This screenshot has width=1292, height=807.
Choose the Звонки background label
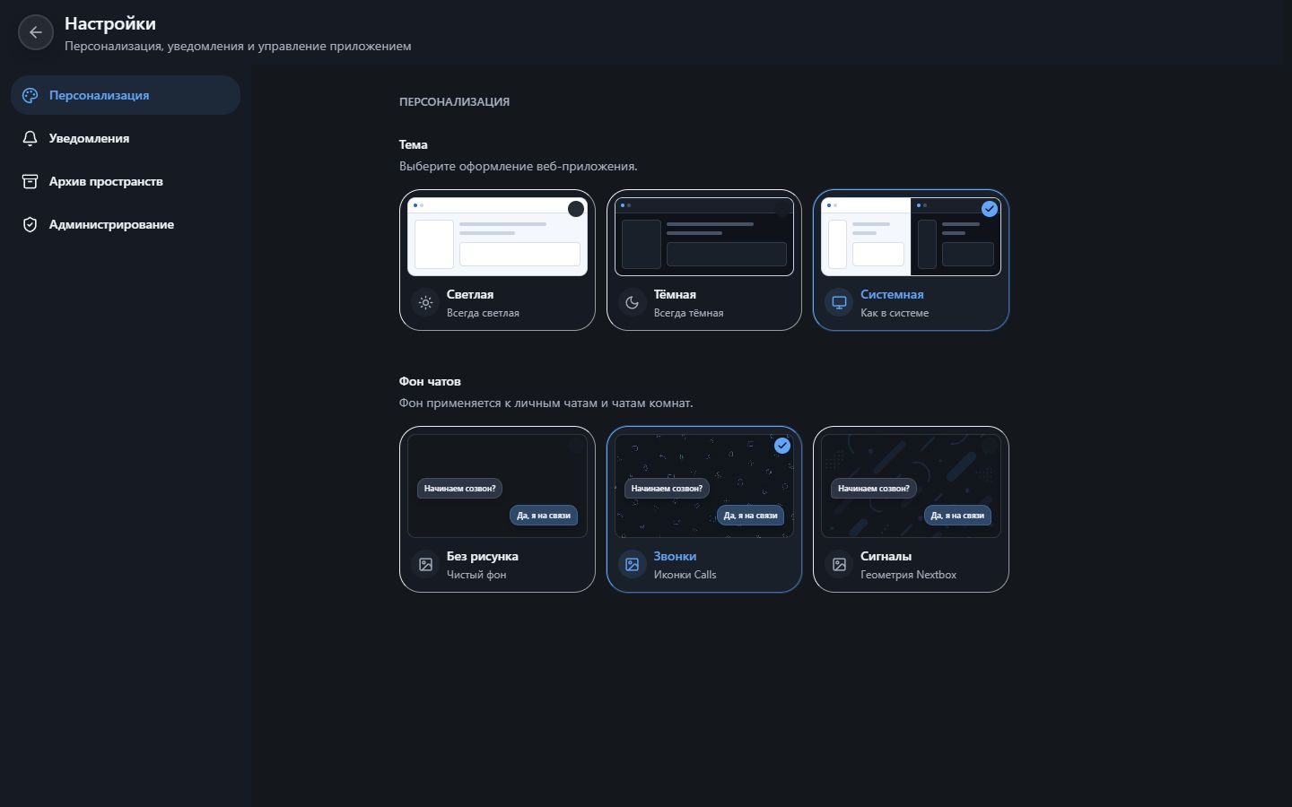(675, 556)
